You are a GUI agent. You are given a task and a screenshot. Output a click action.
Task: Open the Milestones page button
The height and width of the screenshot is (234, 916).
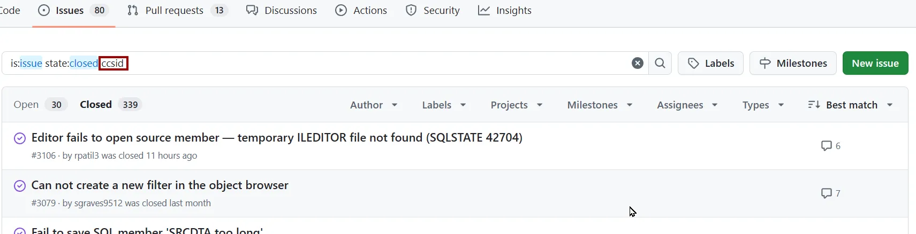click(793, 63)
